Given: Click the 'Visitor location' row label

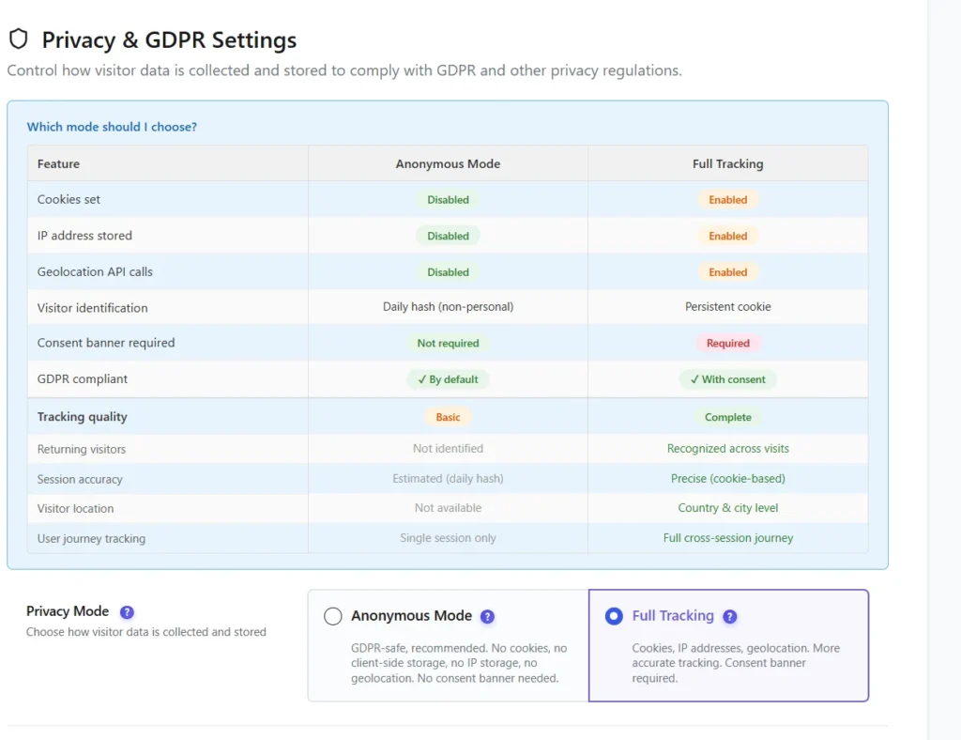Looking at the screenshot, I should coord(75,509).
